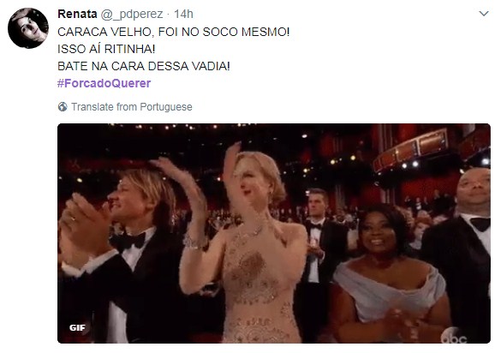Open the @_pdperez handle profile
The width and height of the screenshot is (501, 353).
pyautogui.click(x=132, y=14)
